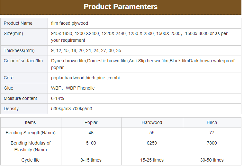Select the Size(mm) row label
244x168 pixels.
[x=24, y=37]
